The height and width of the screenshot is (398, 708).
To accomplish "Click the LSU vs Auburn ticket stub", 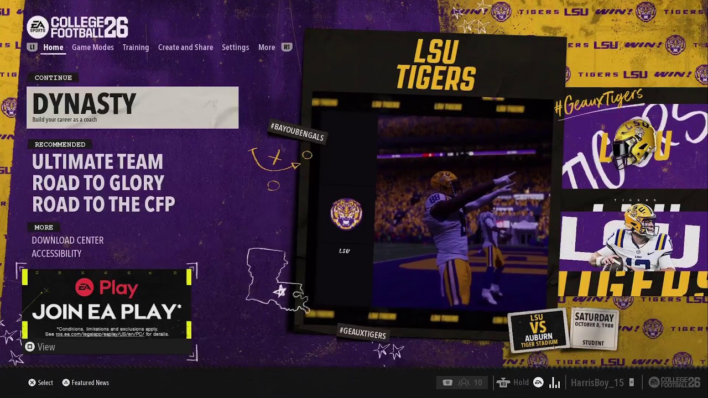I will point(538,332).
